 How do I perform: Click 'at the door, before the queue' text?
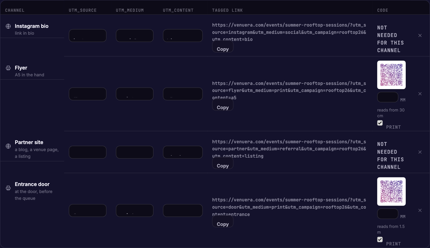tap(34, 195)
